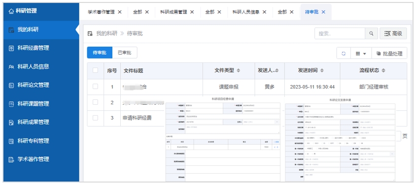Viewport: 416px width, 184px height.
Task: Click the 科研人员信息 sidebar icon
Action: coord(11,67)
